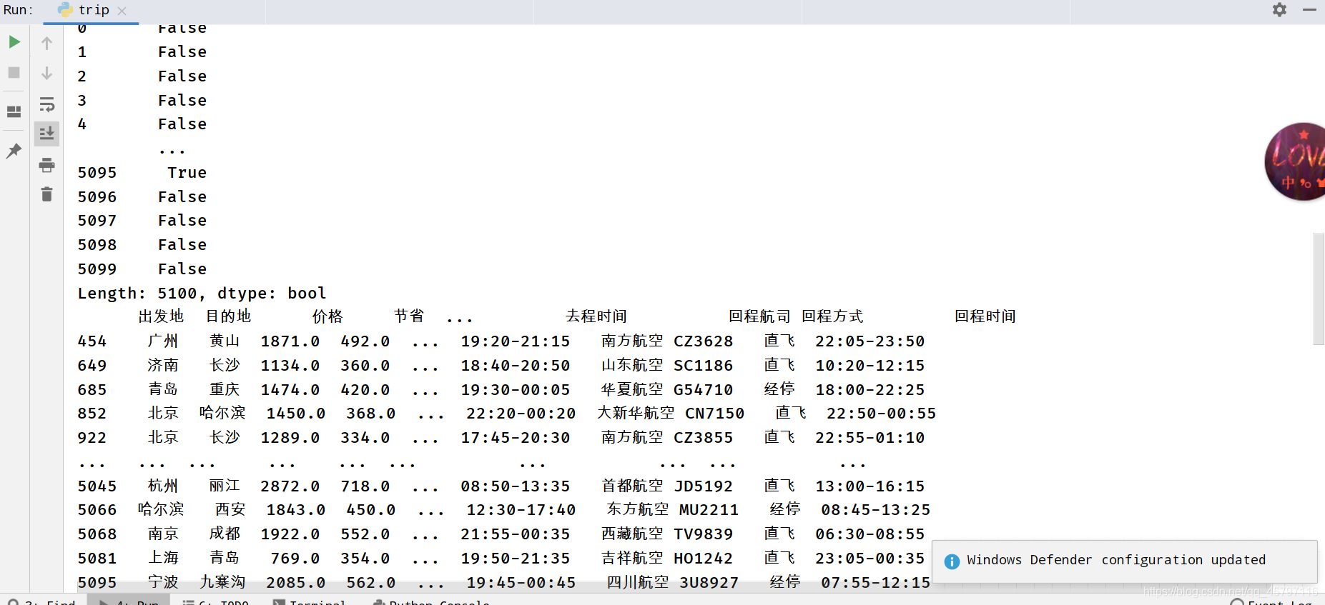1325x605 pixels.
Task: Click the console vertical scrollbar
Action: pyautogui.click(x=1319, y=289)
